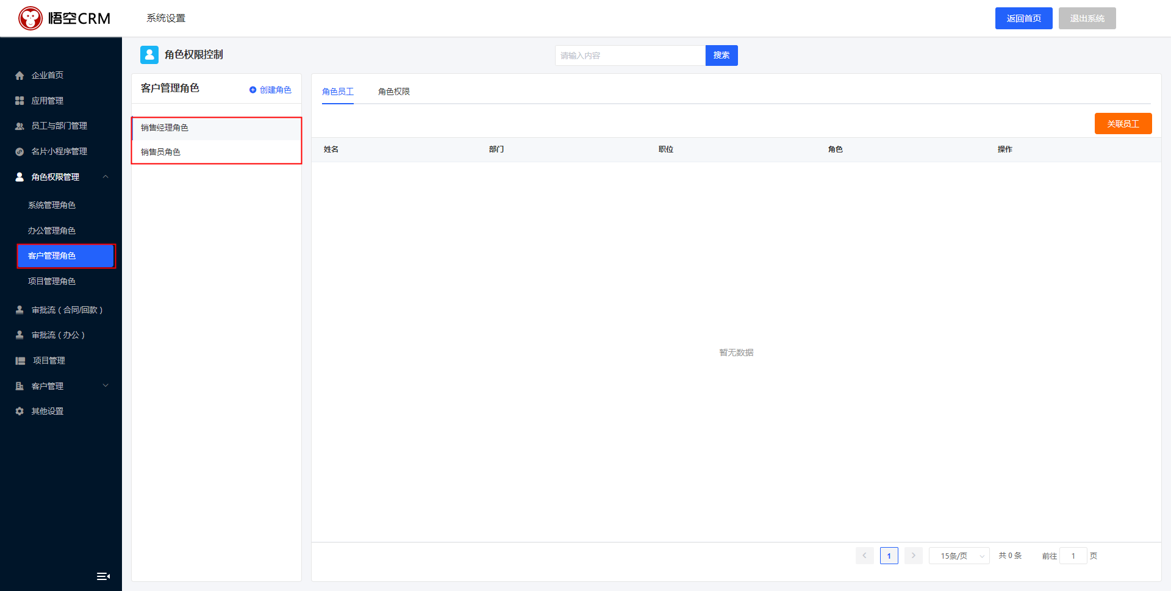Click the 角色权限控制 header icon
Screen dimensions: 1171x591
click(149, 55)
